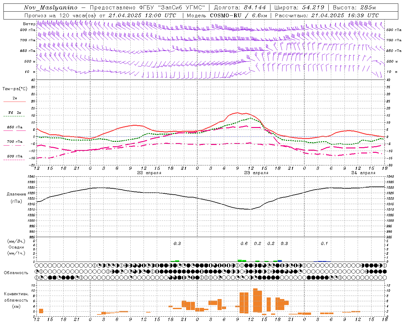Click the Облачность cloud cover label
403x322 pixels.
(x=16, y=273)
